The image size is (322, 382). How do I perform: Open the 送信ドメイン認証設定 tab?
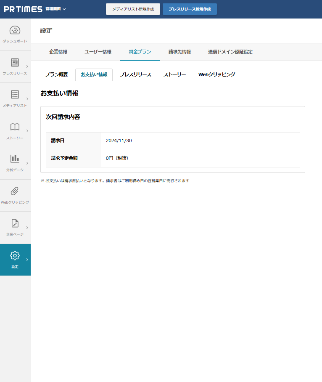[x=230, y=52]
